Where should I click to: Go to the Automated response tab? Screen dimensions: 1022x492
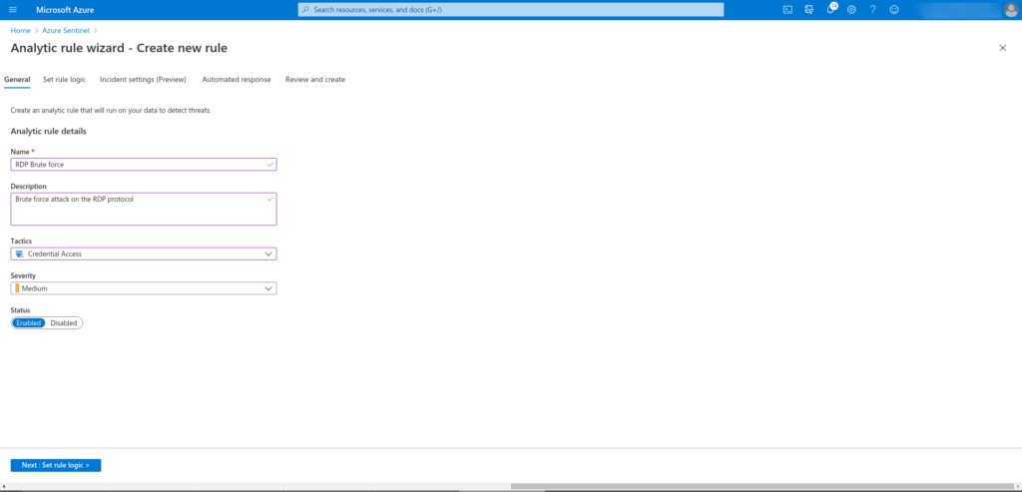click(236, 79)
